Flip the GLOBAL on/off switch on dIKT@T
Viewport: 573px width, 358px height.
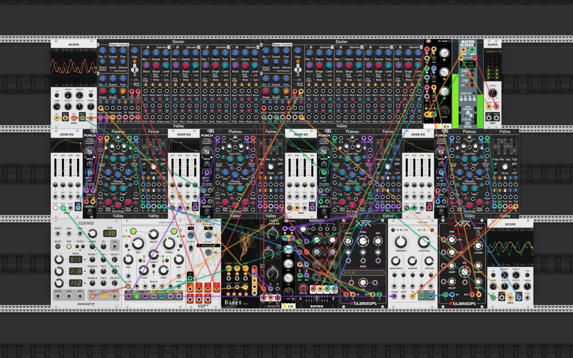click(191, 248)
